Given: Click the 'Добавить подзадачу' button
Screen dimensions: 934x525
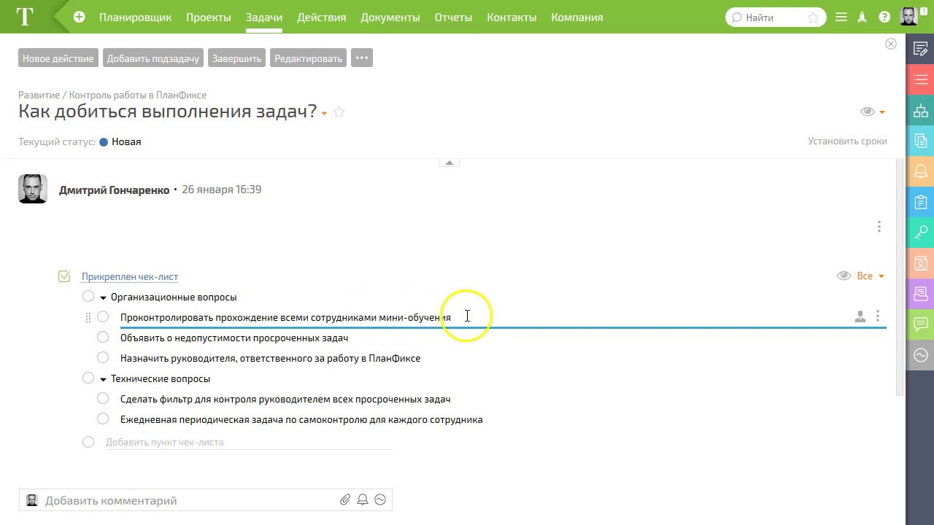Looking at the screenshot, I should click(x=153, y=58).
